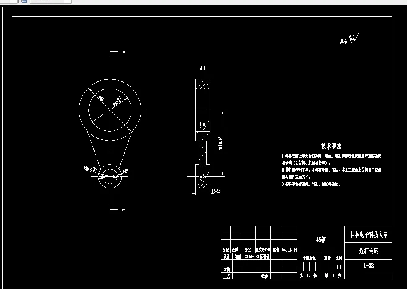The width and height of the screenshot is (407, 289).
Task: Click technical requirement item 3 text
Action: [311, 184]
